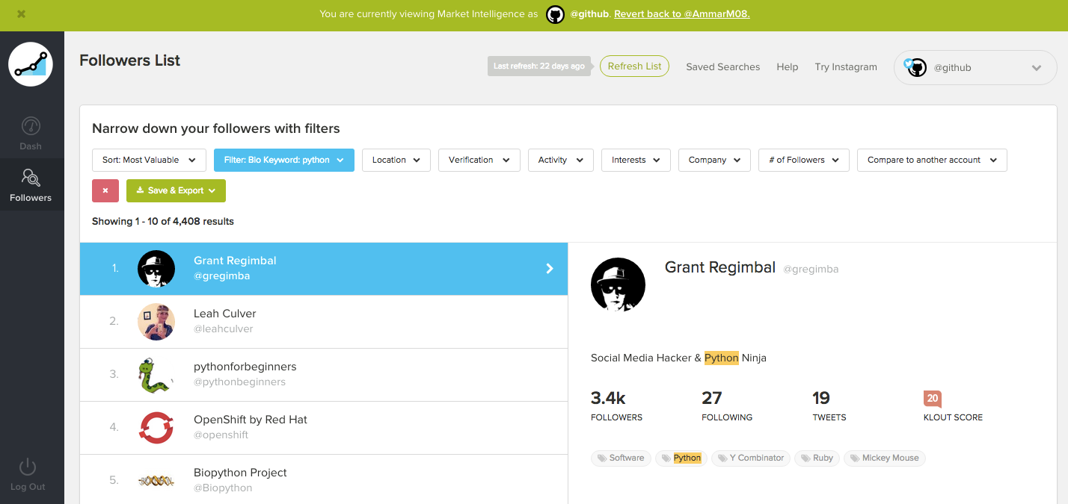The height and width of the screenshot is (504, 1068).
Task: Click the large Grant Regimbal profile picture
Action: [x=618, y=284]
